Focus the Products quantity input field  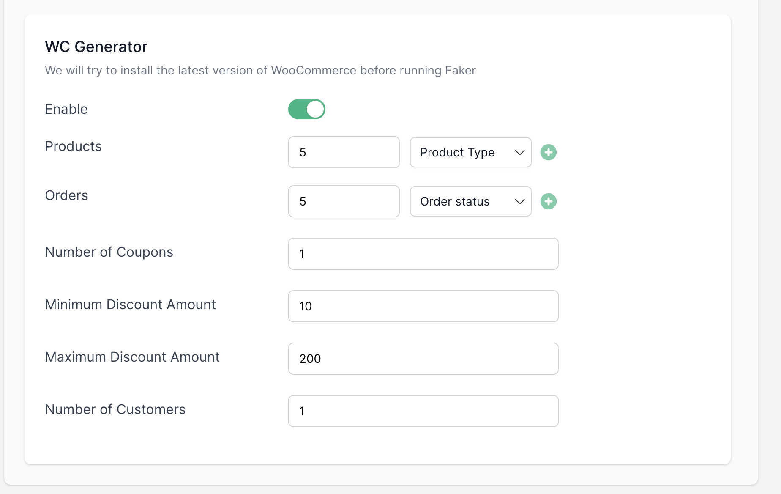pyautogui.click(x=344, y=152)
